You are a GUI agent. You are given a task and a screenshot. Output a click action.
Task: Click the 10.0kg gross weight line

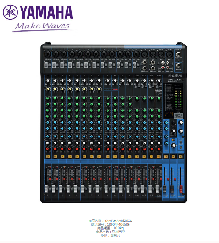tap(110, 228)
